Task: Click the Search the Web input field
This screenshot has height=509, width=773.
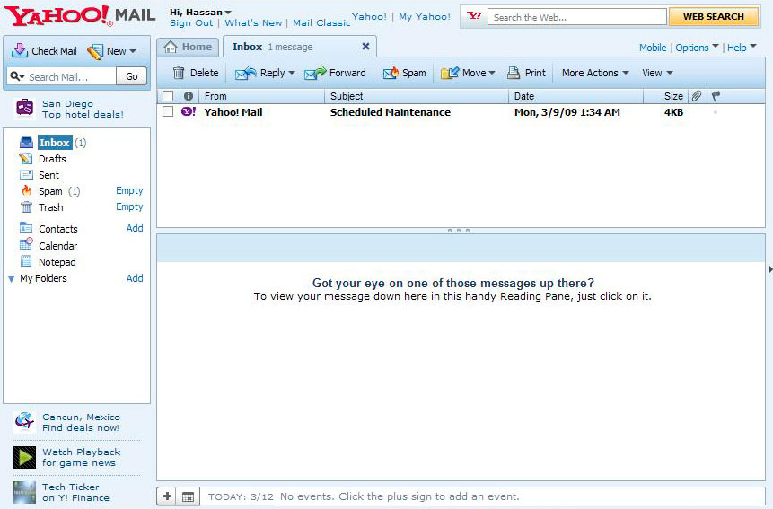Action: (x=576, y=17)
